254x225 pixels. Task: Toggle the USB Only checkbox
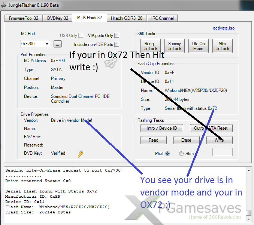pyautogui.click(x=81, y=36)
